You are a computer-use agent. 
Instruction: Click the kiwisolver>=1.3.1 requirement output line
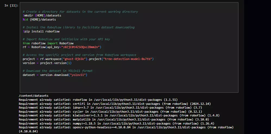coord(119,115)
